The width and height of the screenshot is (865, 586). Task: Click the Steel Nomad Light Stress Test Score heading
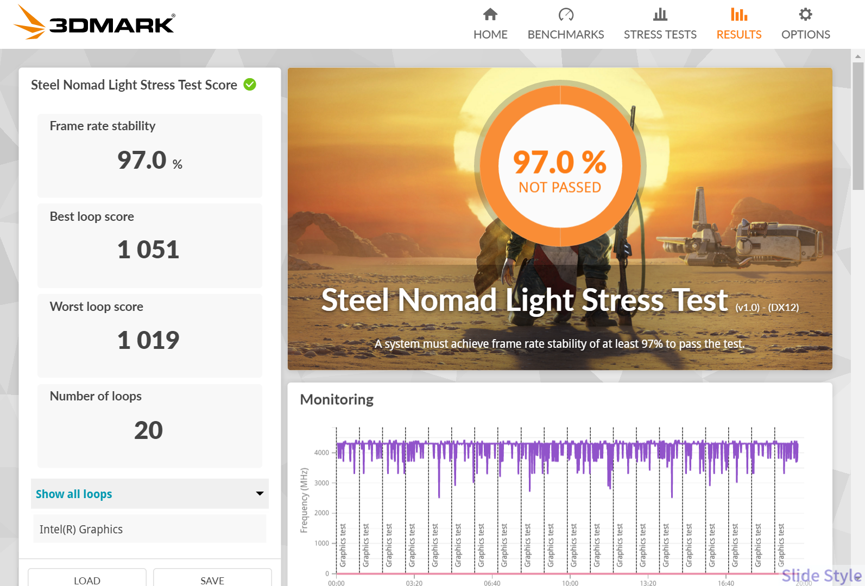click(x=134, y=85)
